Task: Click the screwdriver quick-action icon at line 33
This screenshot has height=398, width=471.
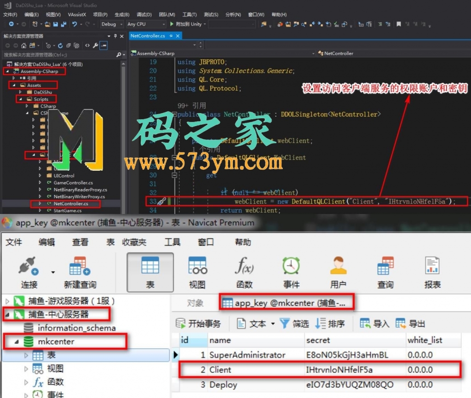Action: 162,201
